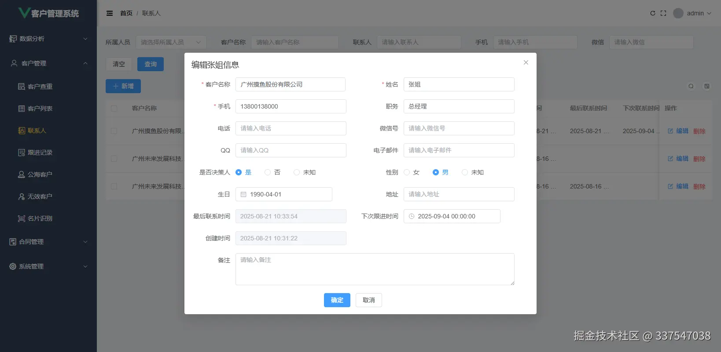Open 跟进记录 in sidebar
The height and width of the screenshot is (352, 721).
coord(48,152)
